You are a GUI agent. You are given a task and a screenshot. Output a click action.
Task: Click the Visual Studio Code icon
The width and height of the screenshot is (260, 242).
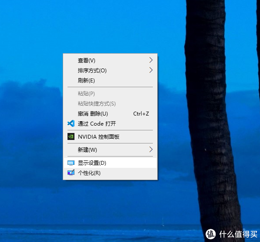click(71, 123)
